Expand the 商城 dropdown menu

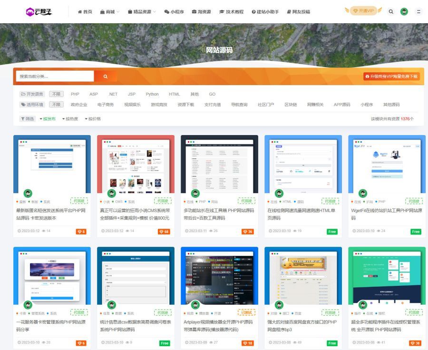coord(111,12)
